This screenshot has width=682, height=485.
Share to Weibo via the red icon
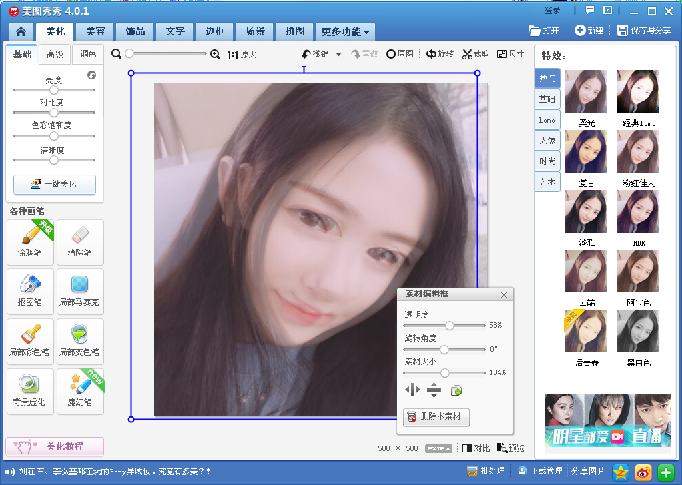643,472
